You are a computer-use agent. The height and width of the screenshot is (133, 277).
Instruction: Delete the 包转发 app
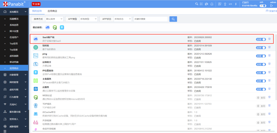pyautogui.click(x=269, y=47)
